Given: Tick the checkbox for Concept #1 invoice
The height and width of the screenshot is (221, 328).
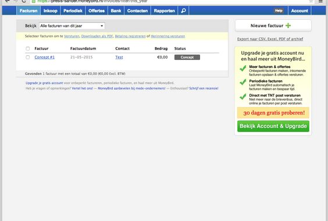Looking at the screenshot, I should 27,57.
